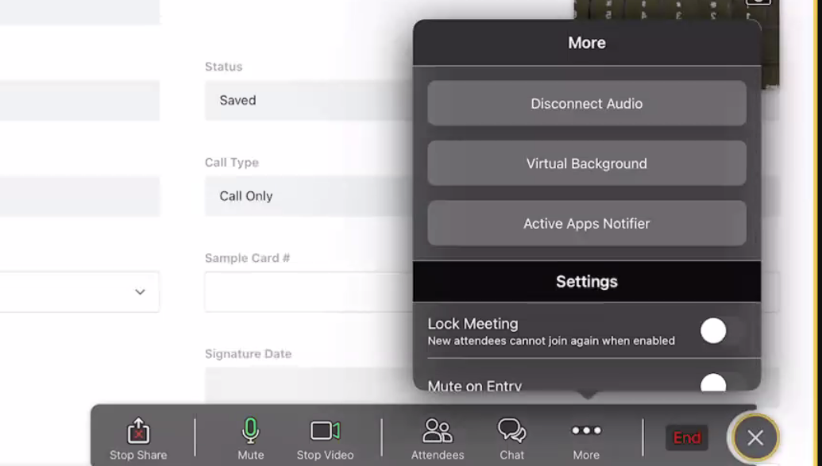Screen dimensions: 822x466
Task: Open the Chat panel
Action: 511,431
